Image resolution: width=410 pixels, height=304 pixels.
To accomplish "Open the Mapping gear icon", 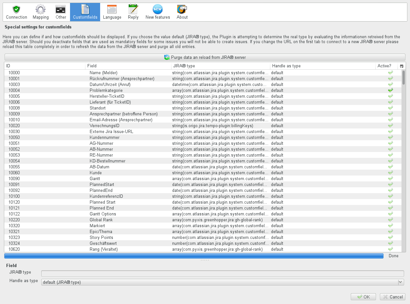I will (x=41, y=9).
